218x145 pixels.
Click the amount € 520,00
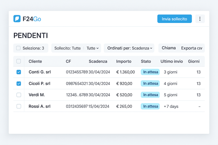[124, 95]
